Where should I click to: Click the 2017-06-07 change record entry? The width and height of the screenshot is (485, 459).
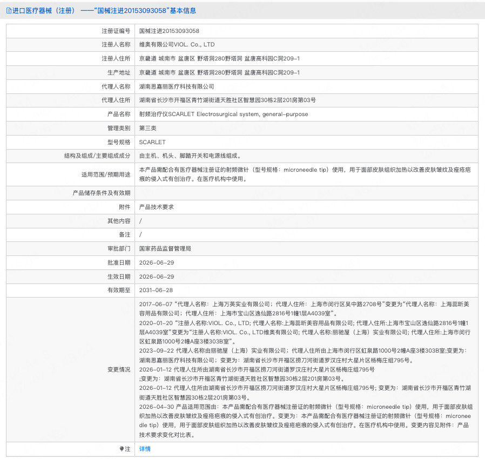(x=304, y=309)
